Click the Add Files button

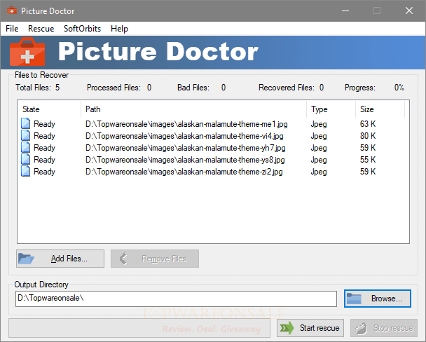pyautogui.click(x=60, y=259)
